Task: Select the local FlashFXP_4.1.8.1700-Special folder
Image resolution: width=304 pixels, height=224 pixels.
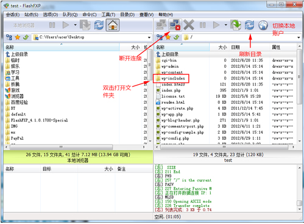Action: pyautogui.click(x=37, y=120)
